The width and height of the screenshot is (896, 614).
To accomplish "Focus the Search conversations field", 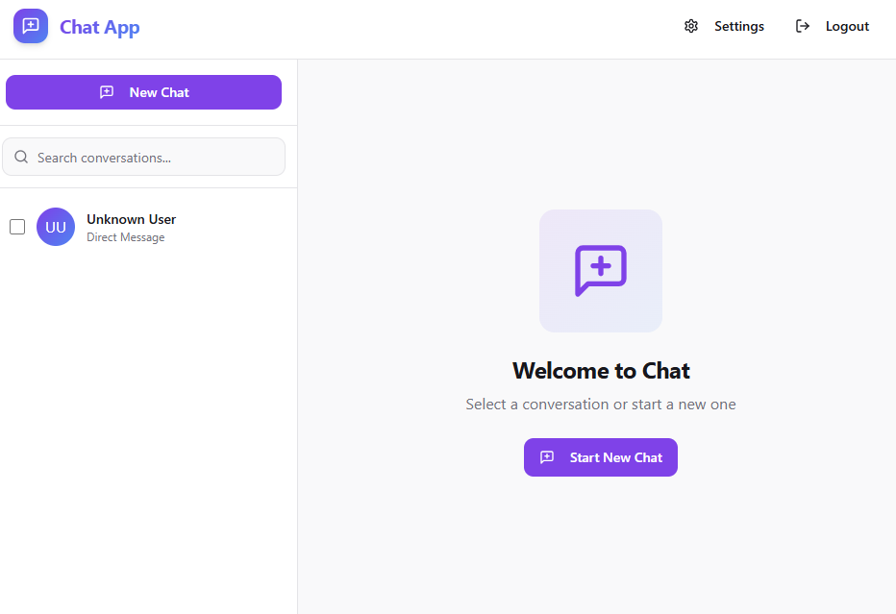I will (143, 157).
